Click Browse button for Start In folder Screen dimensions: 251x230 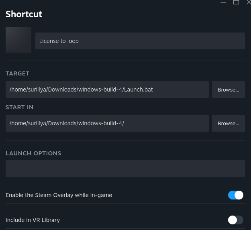(x=228, y=123)
